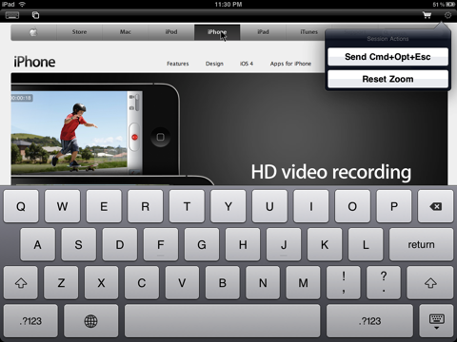
Task: Tap the Y key
Action: coord(228,206)
